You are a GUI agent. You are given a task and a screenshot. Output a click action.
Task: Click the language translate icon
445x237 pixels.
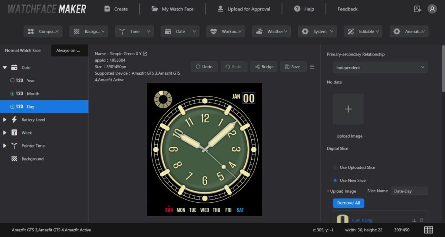click(418, 9)
